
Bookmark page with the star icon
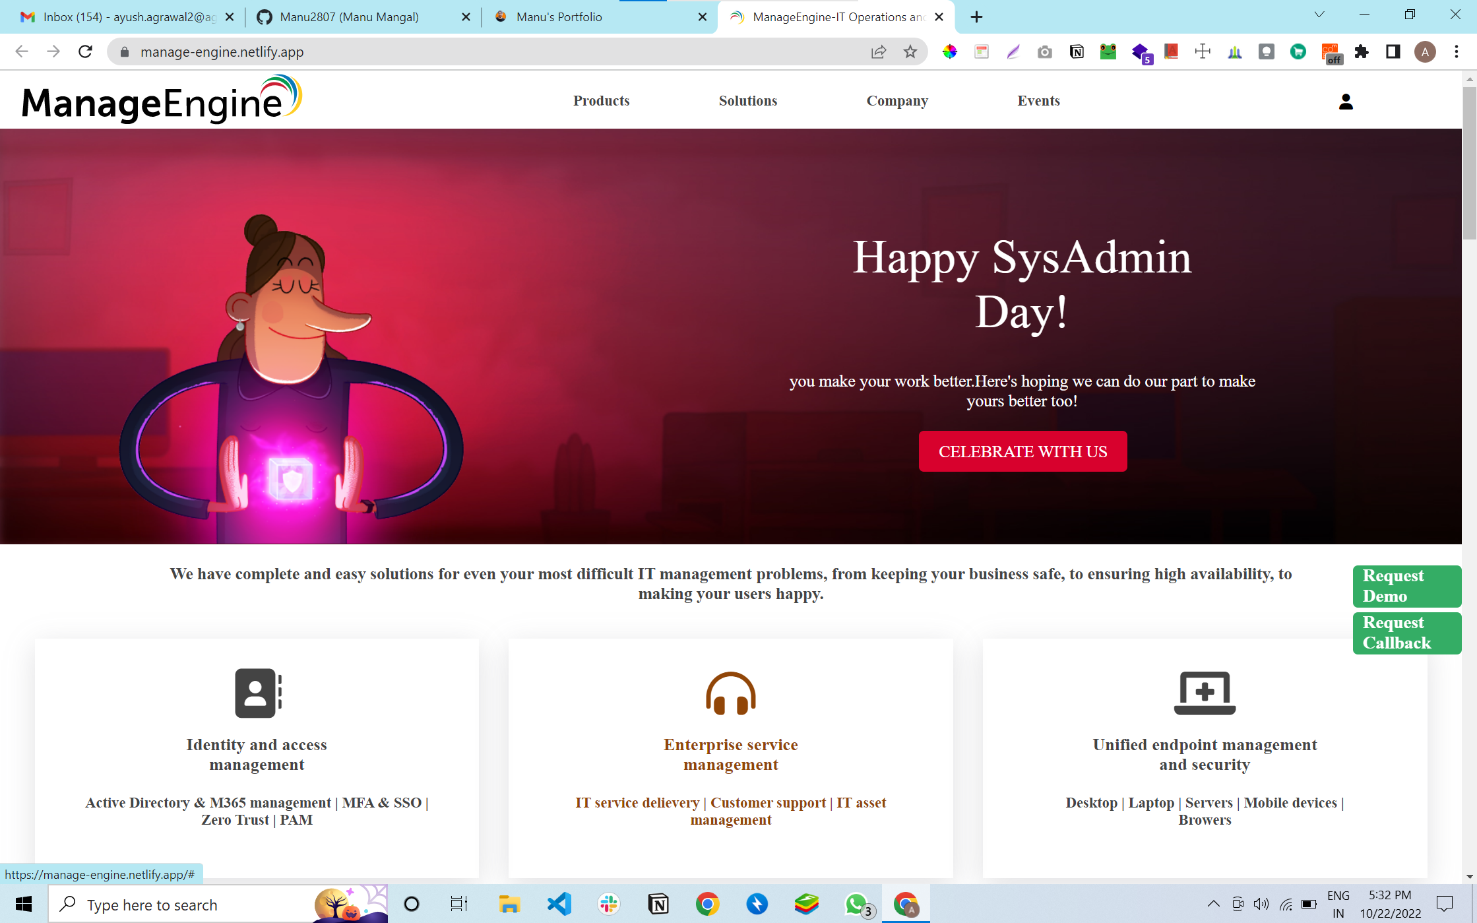(x=910, y=52)
